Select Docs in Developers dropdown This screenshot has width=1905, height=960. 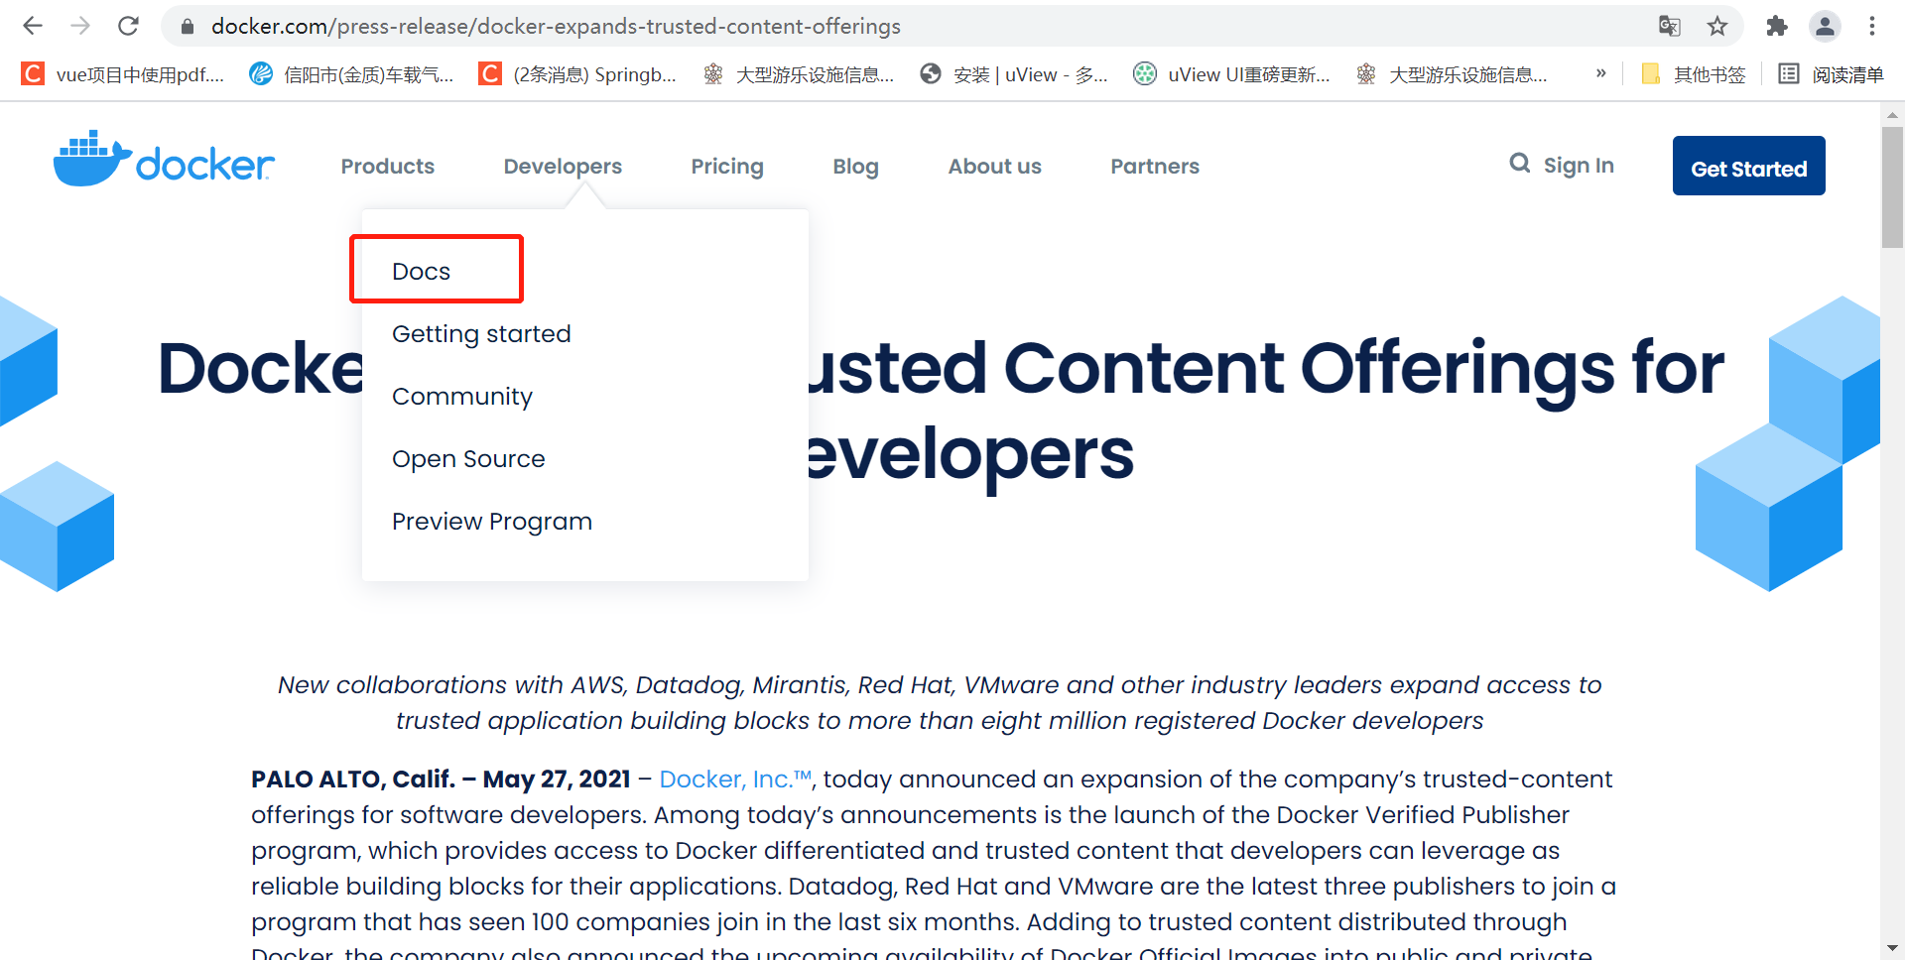(x=422, y=272)
